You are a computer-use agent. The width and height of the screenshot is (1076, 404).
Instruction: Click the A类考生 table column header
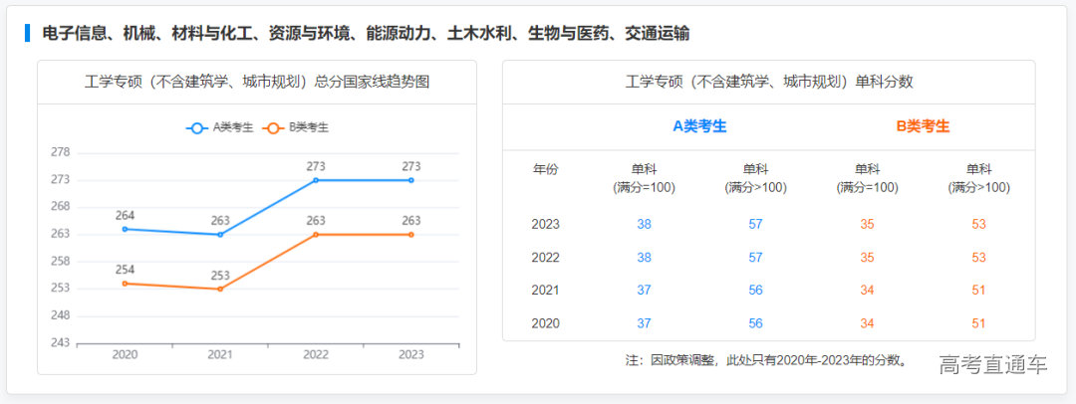click(699, 126)
